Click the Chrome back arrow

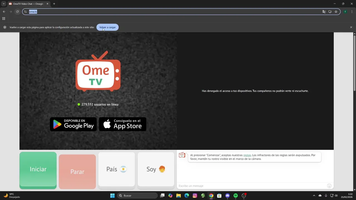tap(4, 12)
